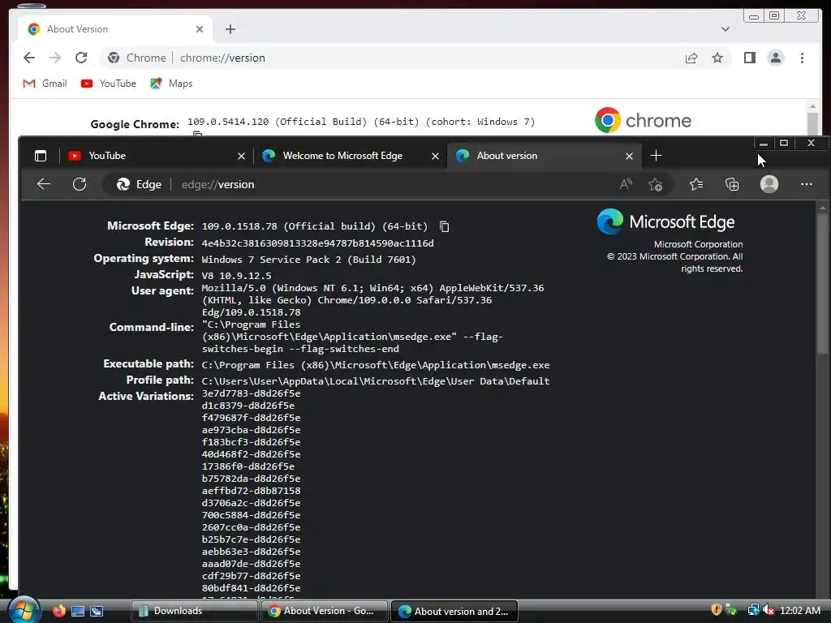Click the Show desktop quick launch icon
Viewport: 831px width, 623px height.
coord(78,611)
